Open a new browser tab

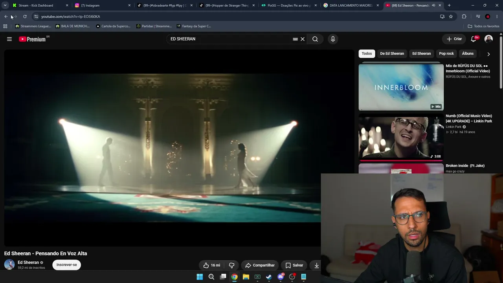[x=449, y=6]
